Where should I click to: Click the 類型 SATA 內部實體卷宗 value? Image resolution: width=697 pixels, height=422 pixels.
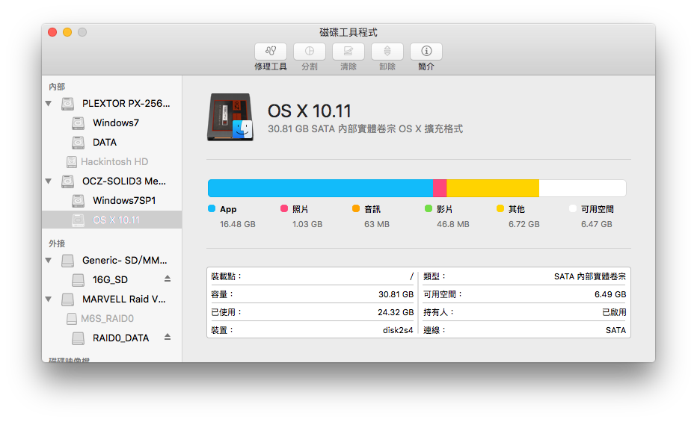[x=590, y=276]
